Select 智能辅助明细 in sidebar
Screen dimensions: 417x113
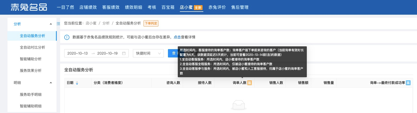click(x=30, y=106)
